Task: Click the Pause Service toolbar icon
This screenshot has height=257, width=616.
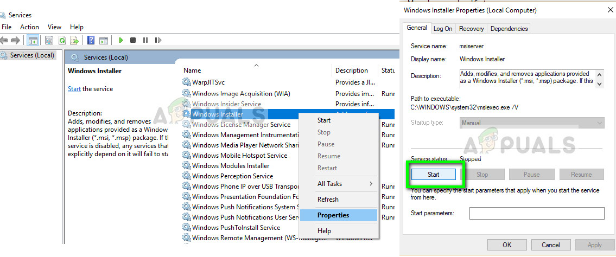Action: [145, 40]
